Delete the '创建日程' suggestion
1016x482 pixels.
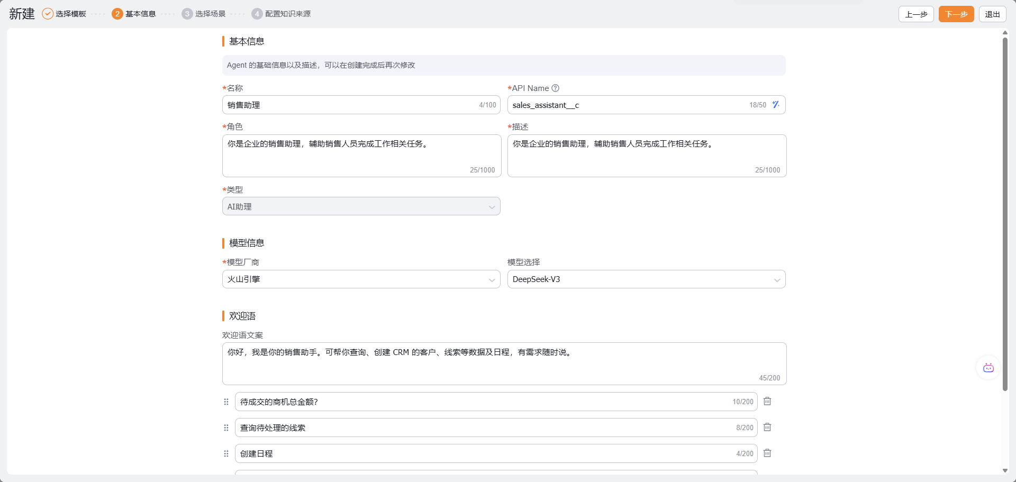tap(767, 453)
